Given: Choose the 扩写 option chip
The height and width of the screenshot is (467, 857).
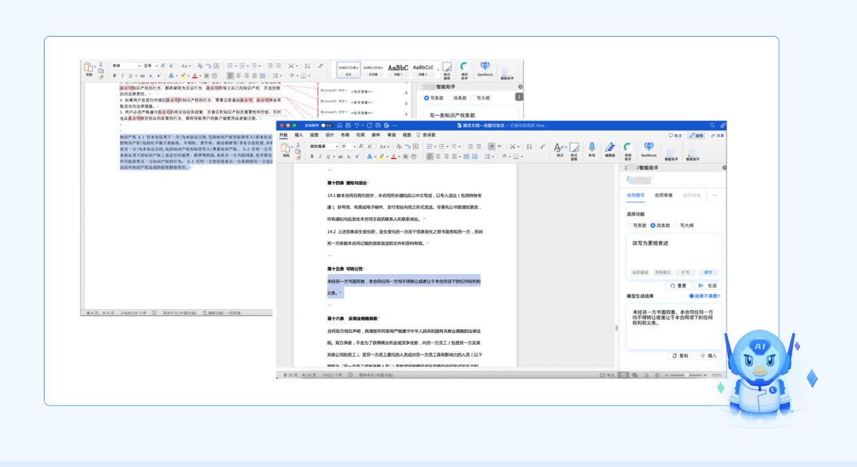Looking at the screenshot, I should click(685, 272).
